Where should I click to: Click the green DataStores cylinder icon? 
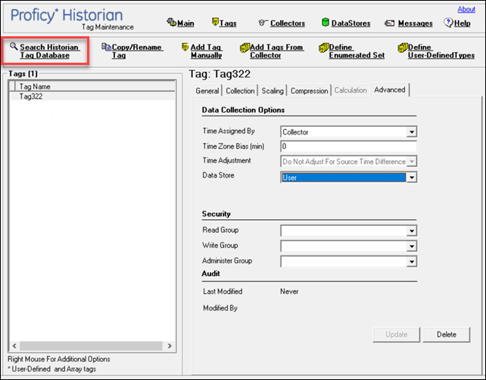326,22
